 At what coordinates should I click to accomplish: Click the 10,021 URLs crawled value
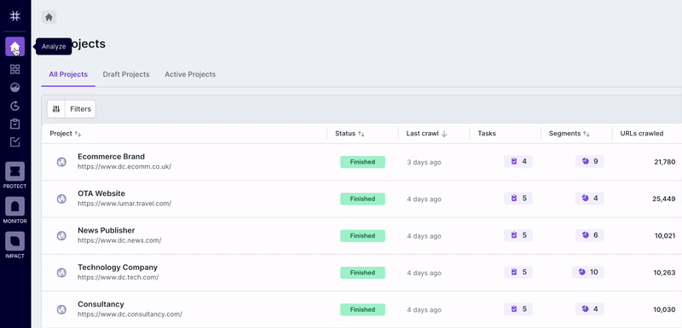coord(665,236)
